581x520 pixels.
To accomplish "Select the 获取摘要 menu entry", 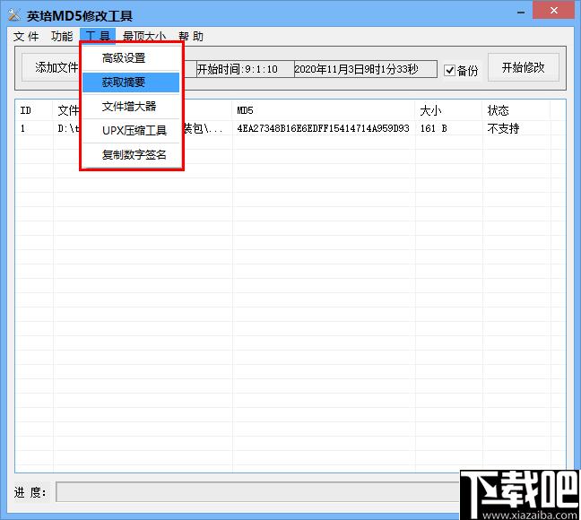I will 131,82.
